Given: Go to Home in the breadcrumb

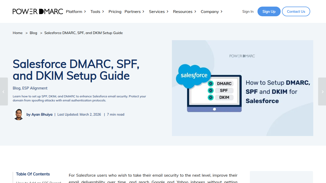Looking at the screenshot, I should (x=18, y=33).
